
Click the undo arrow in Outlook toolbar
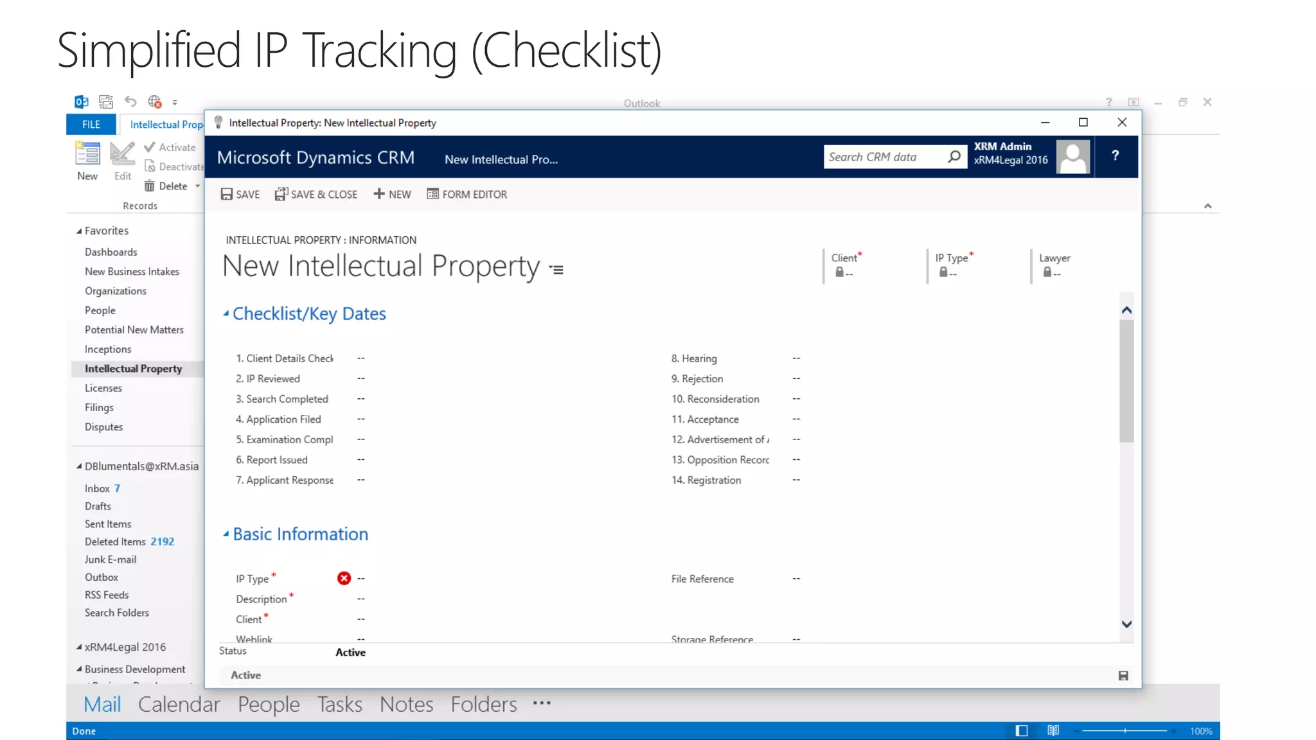click(130, 101)
